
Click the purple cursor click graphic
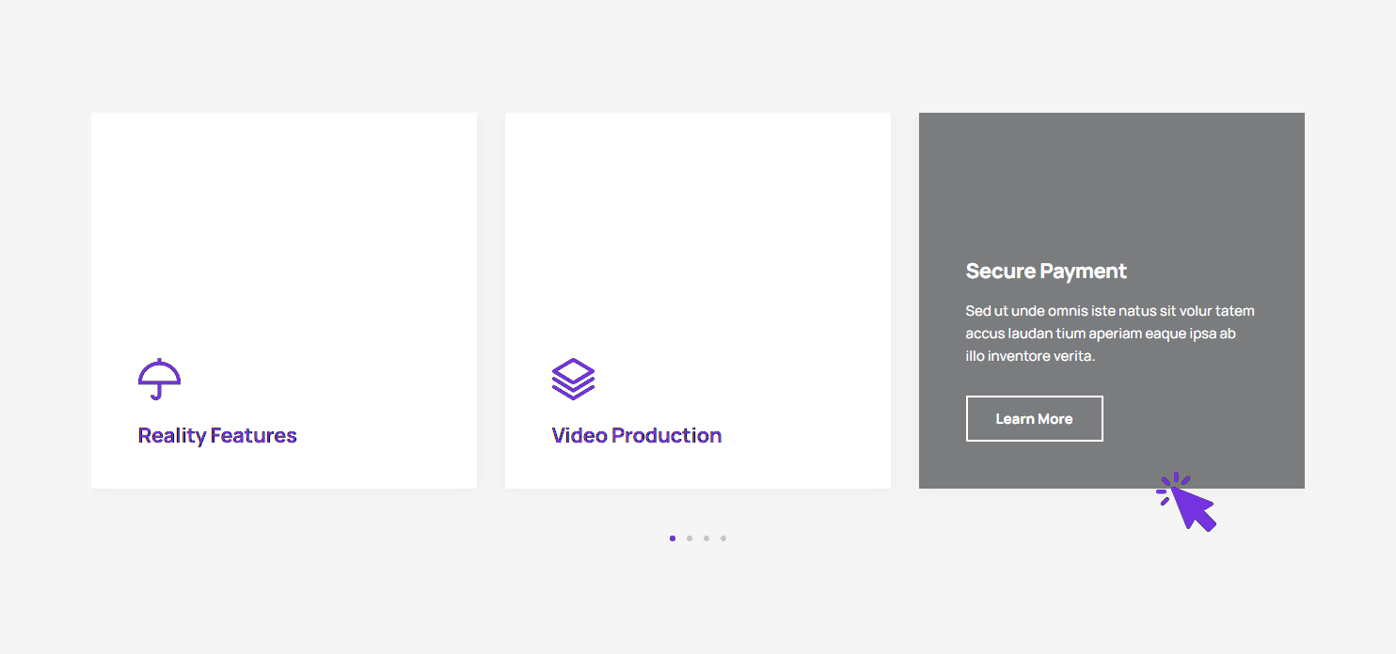[1187, 503]
